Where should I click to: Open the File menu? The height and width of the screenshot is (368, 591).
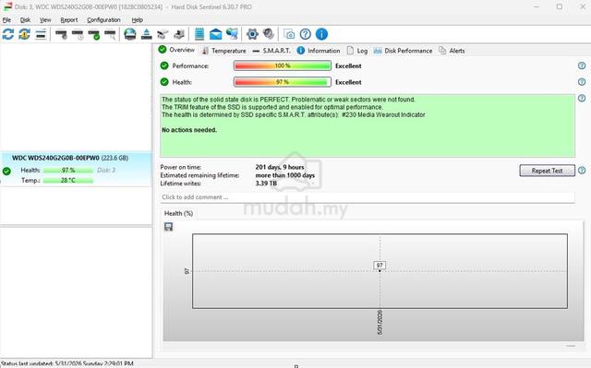[x=6, y=20]
